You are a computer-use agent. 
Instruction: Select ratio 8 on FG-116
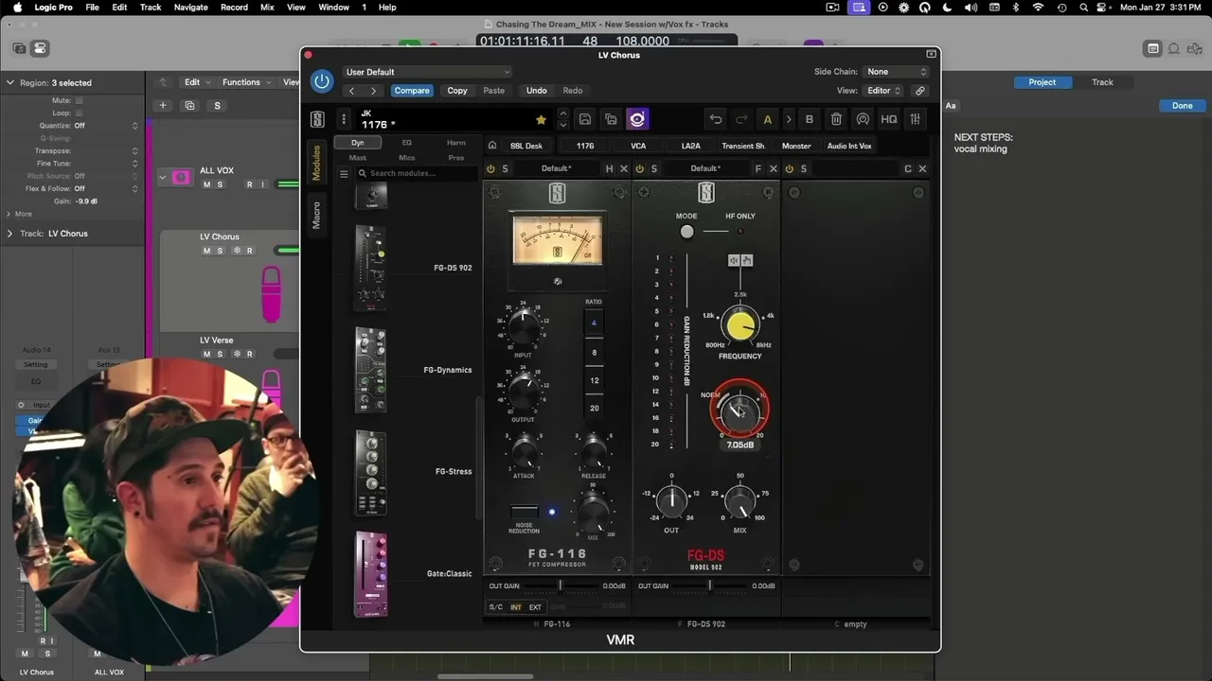[595, 353]
